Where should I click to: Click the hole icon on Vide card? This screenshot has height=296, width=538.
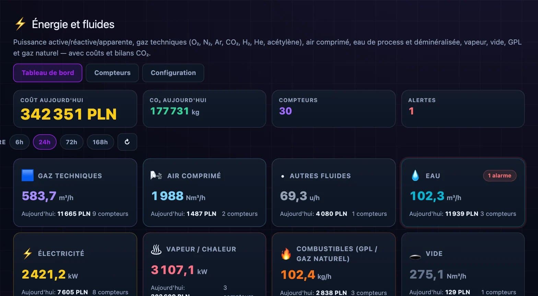pos(415,257)
